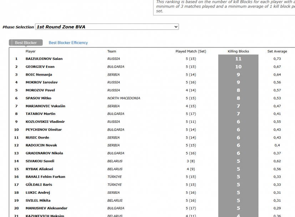295x217 pixels.
Task: Select player MOKROV Iaroslav
Action: 42,82
